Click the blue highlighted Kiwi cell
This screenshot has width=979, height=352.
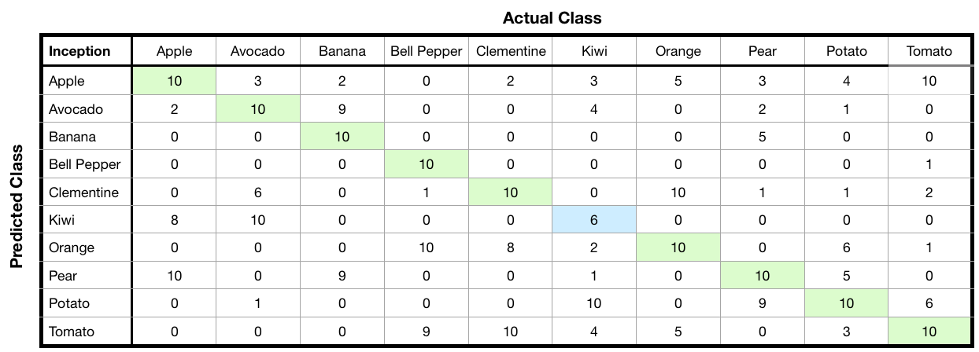pos(594,220)
